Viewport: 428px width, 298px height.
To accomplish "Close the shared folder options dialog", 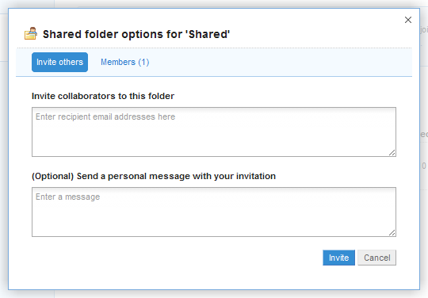I will [408, 20].
